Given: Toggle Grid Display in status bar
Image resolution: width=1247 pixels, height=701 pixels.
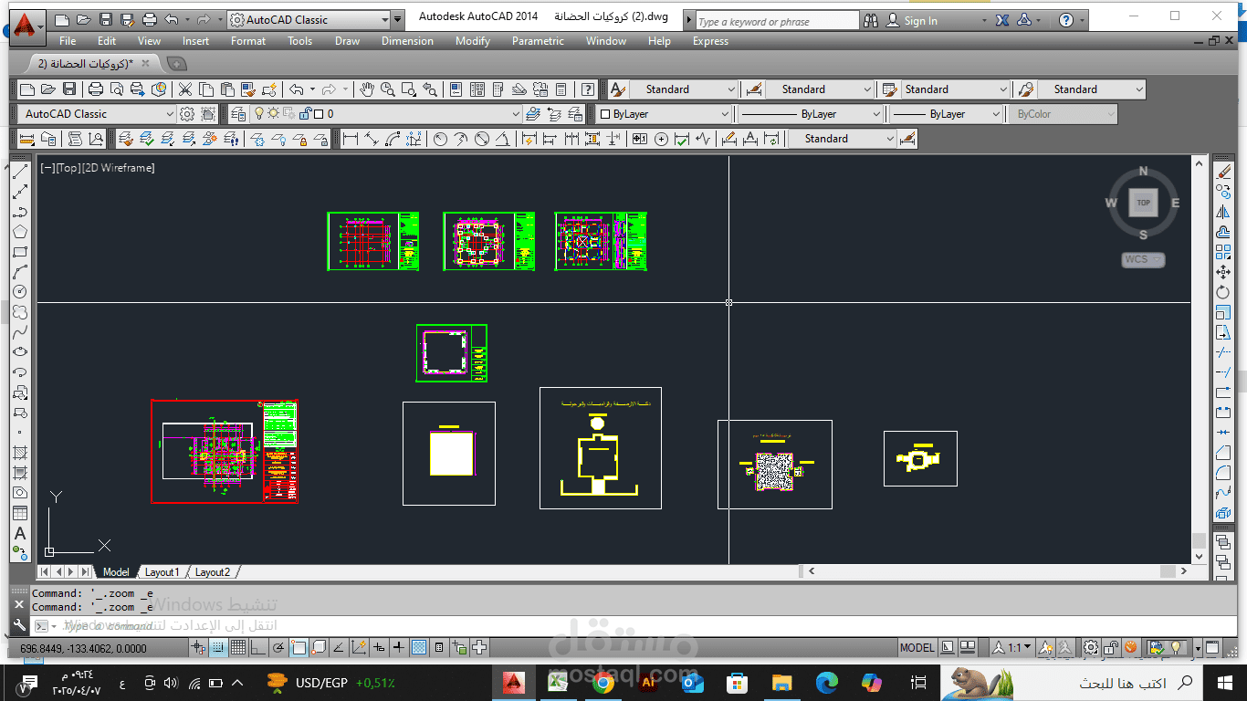Looking at the screenshot, I should coord(238,647).
